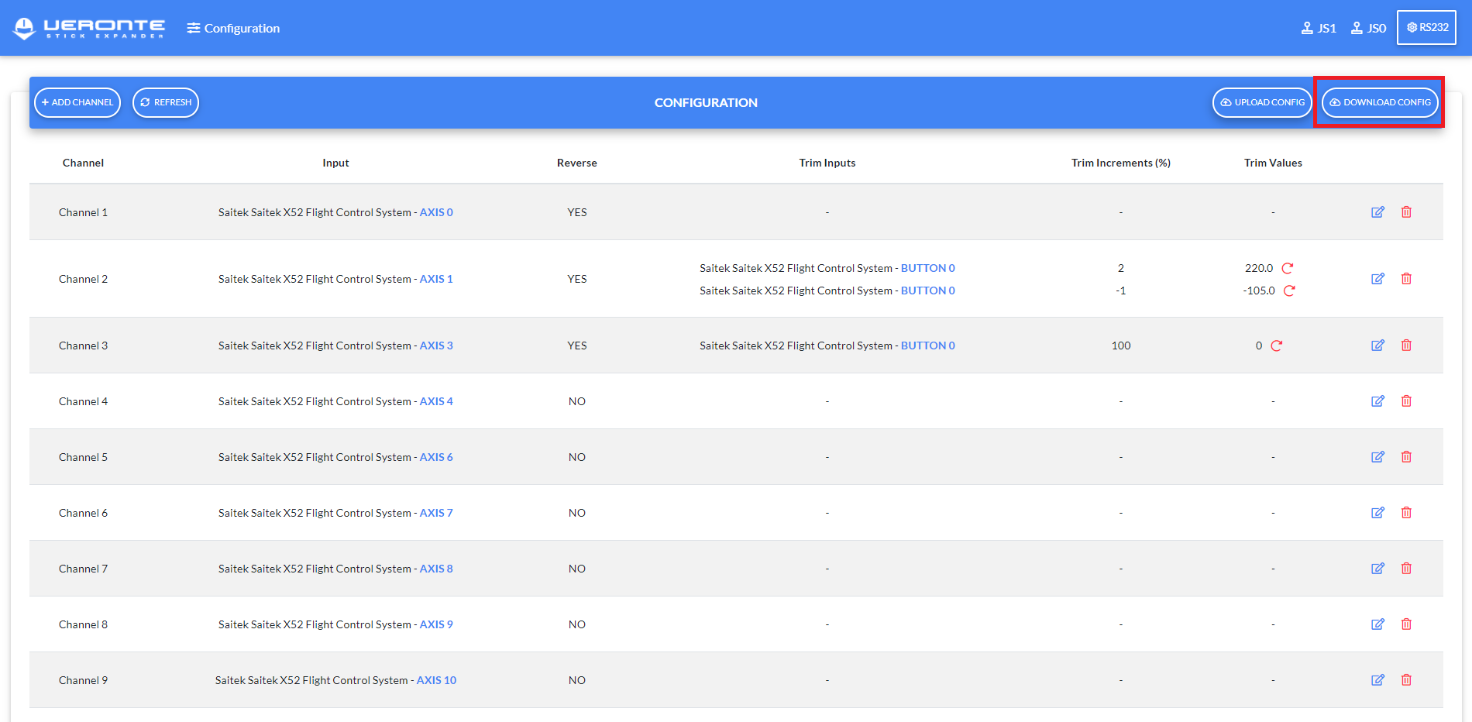Click the Input column header
Image resolution: width=1472 pixels, height=722 pixels.
(335, 163)
